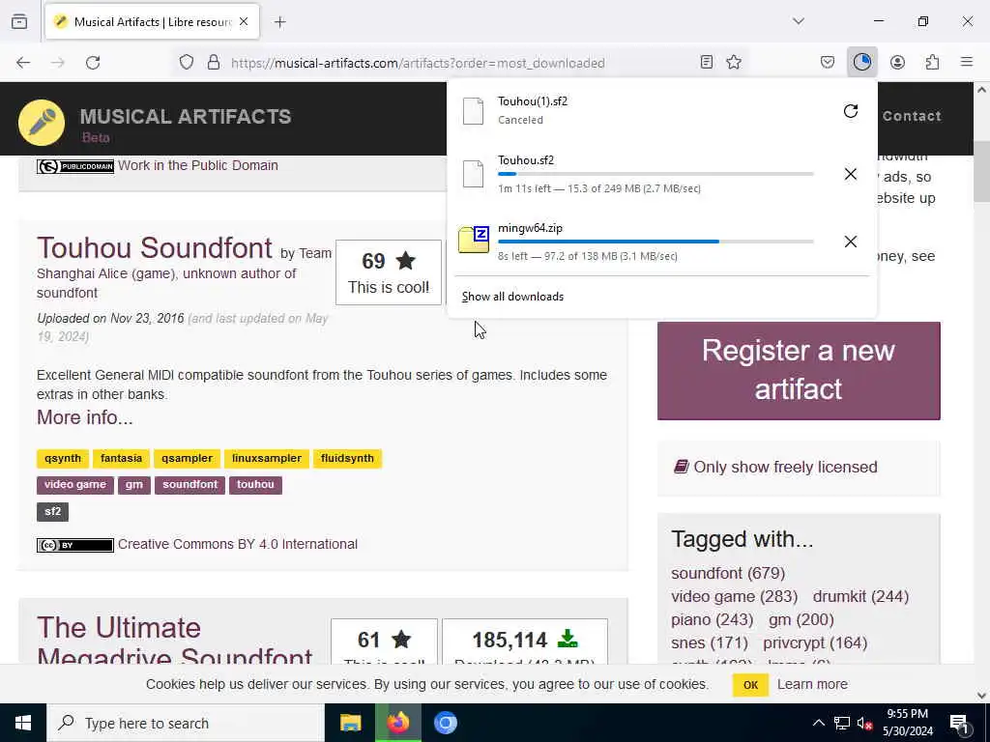The height and width of the screenshot is (742, 990).
Task: Open soundfont (679) tag in sidebar
Action: (x=728, y=573)
